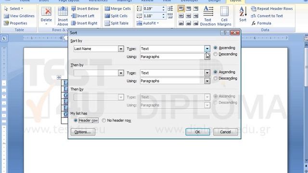Insert a column to the right
This screenshot has height=173, width=308.
(x=84, y=23)
